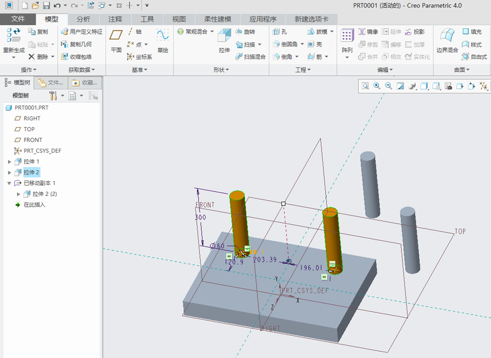This screenshot has width=491, height=358.
Task: Open the 形状 group dropdown
Action: coord(221,70)
